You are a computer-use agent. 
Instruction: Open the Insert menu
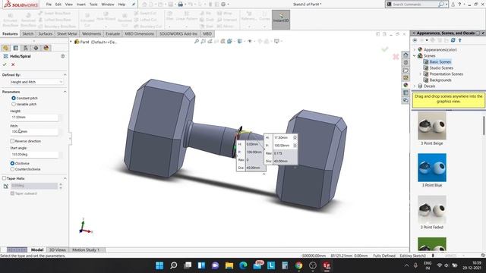click(x=81, y=5)
